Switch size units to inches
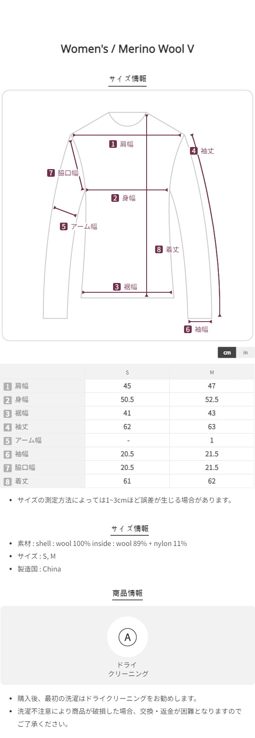 [245, 353]
